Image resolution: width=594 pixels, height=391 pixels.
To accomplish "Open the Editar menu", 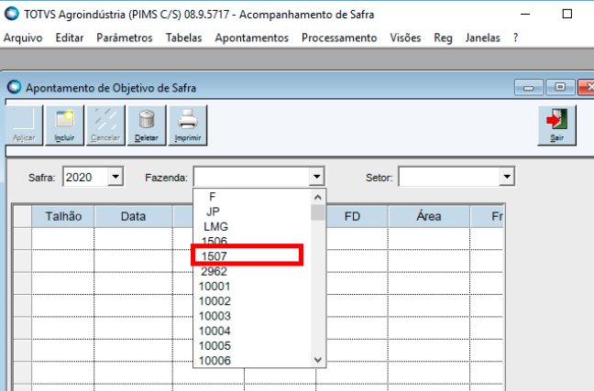I will click(70, 38).
